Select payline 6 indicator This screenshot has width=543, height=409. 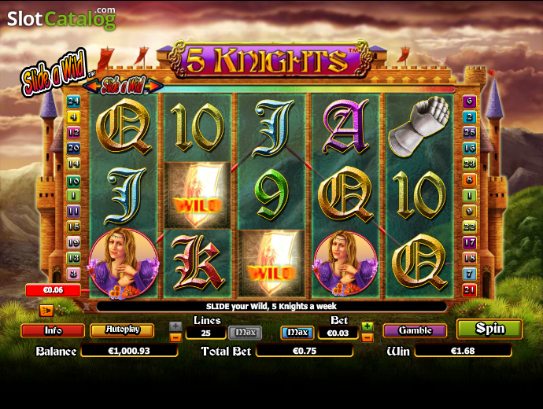click(469, 101)
